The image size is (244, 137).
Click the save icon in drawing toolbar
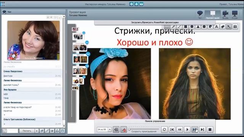(x=235, y=27)
